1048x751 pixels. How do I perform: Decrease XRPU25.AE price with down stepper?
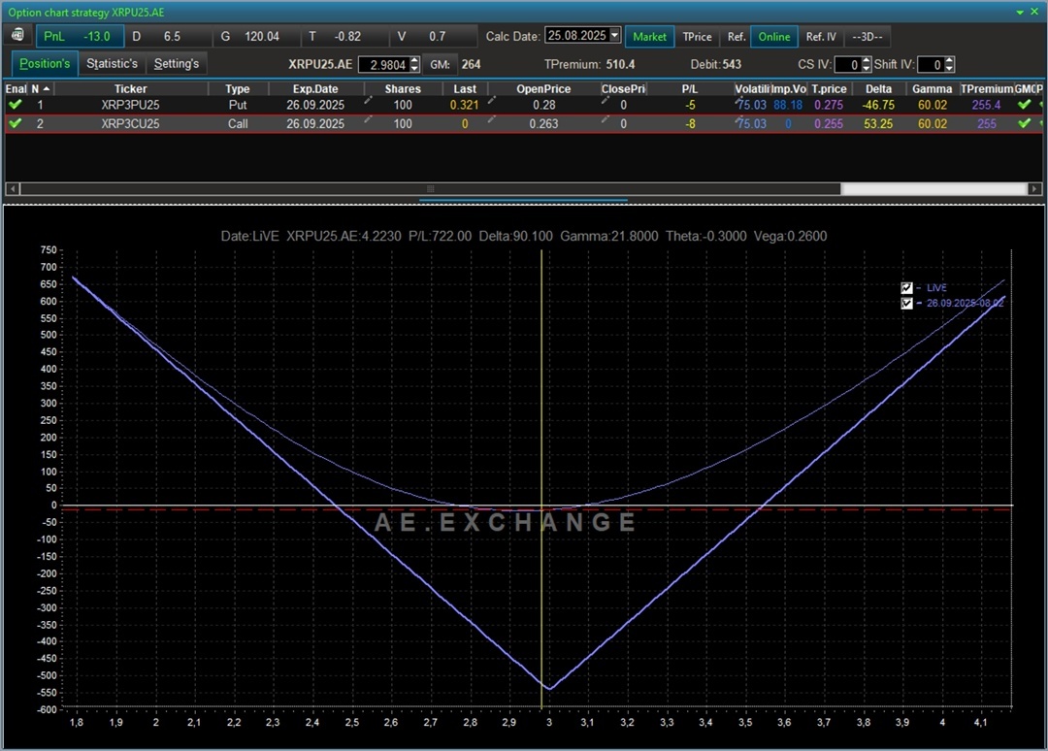(414, 68)
